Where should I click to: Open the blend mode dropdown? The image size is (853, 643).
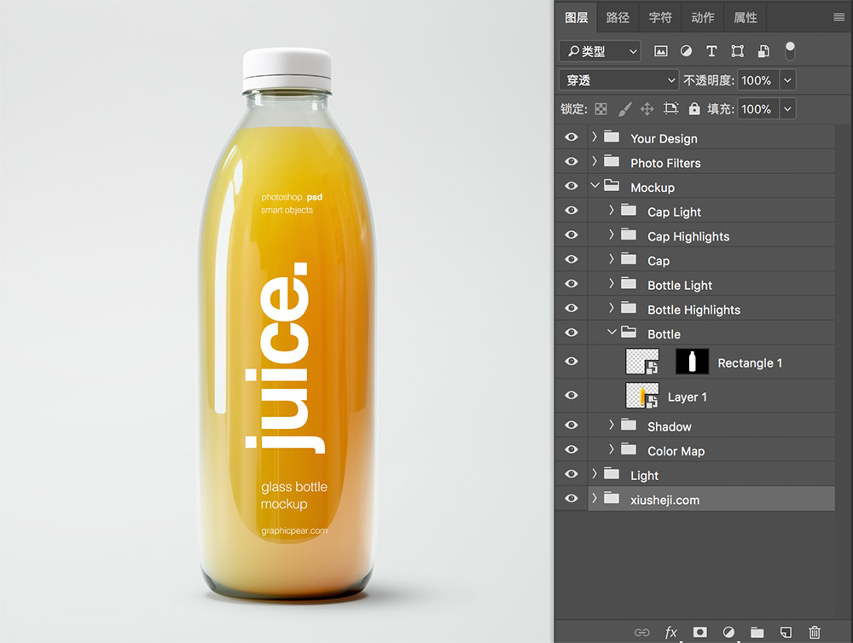pos(618,80)
